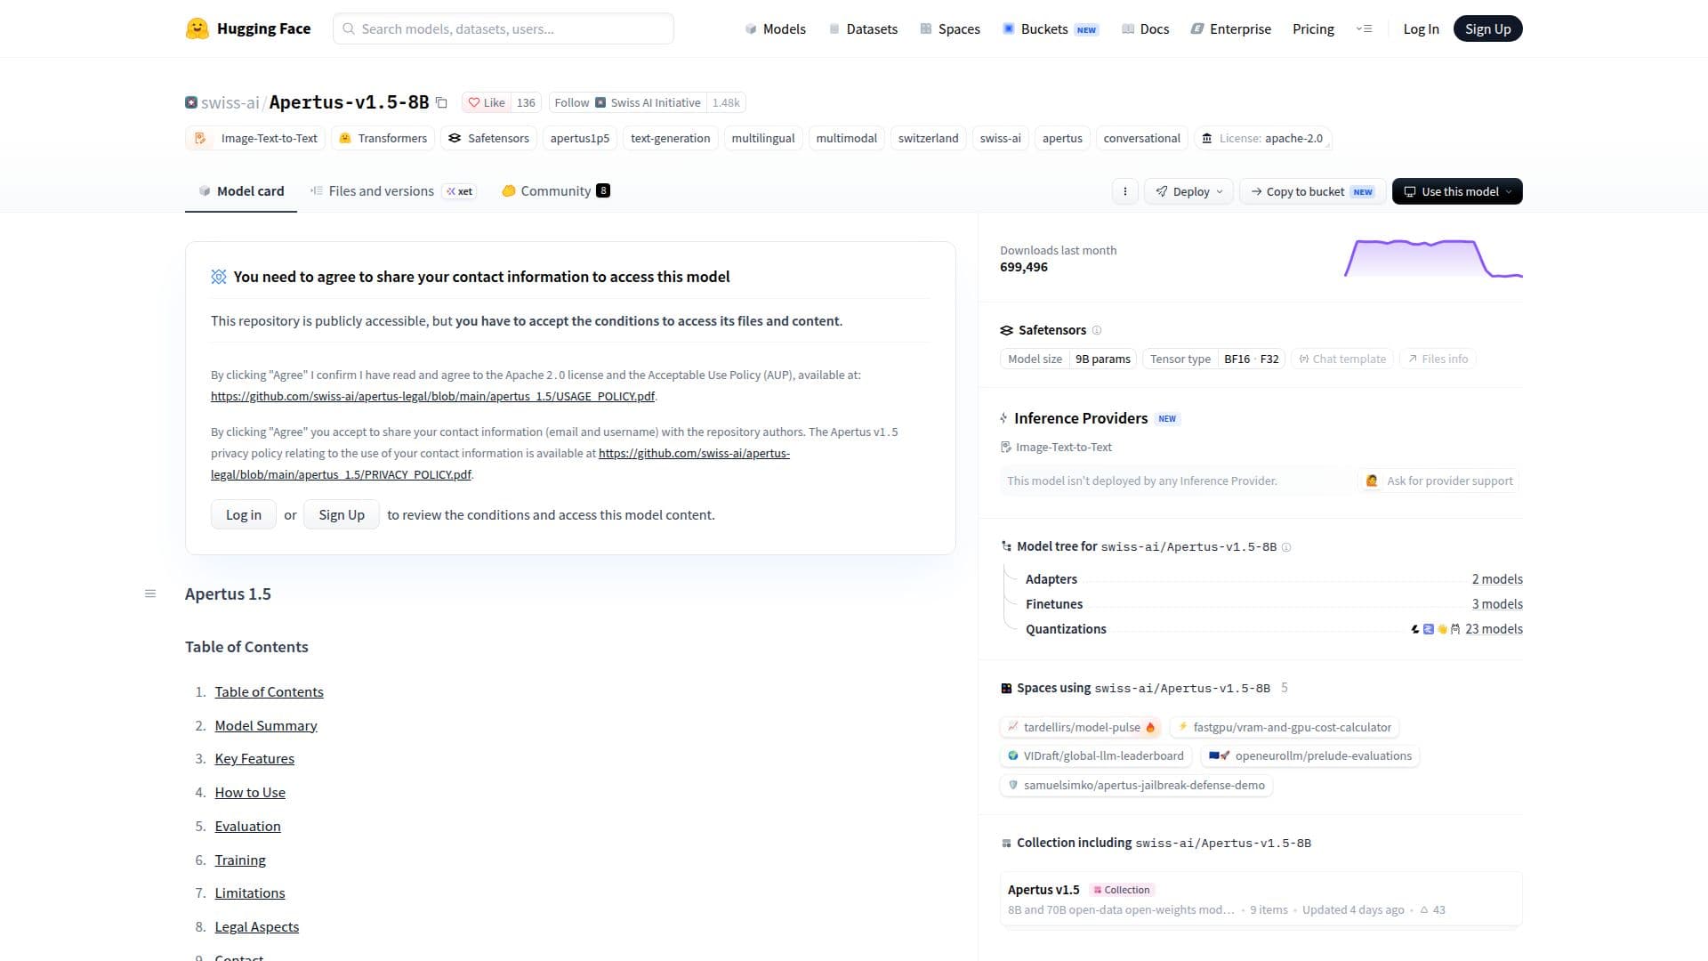Open the USAGE_POLICY.pdf GitHub link
The width and height of the screenshot is (1708, 961).
(x=432, y=396)
